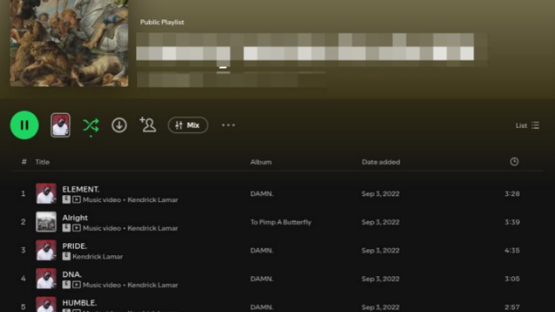This screenshot has height=312, width=555.
Task: Open DAMN. album link in DNA. row
Action: 262,279
